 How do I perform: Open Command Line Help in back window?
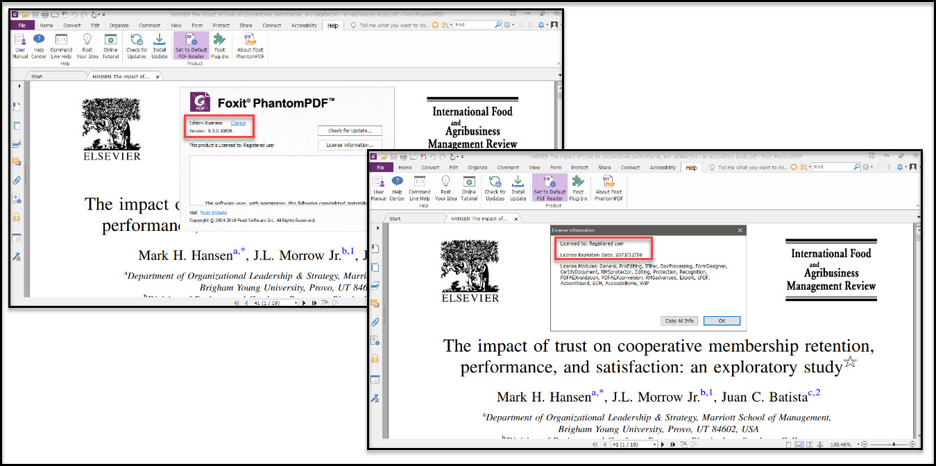61,46
